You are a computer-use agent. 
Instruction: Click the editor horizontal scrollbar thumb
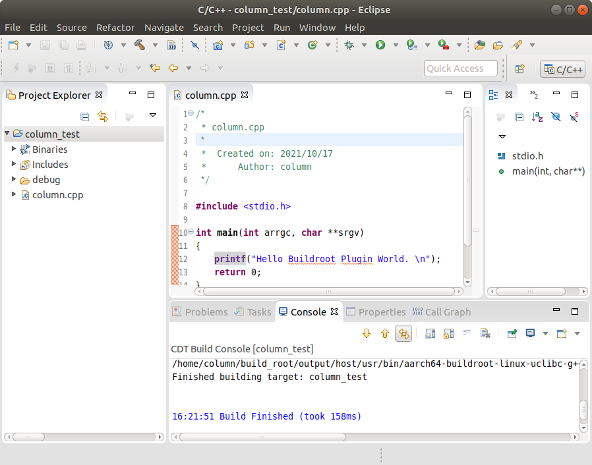coord(328,292)
